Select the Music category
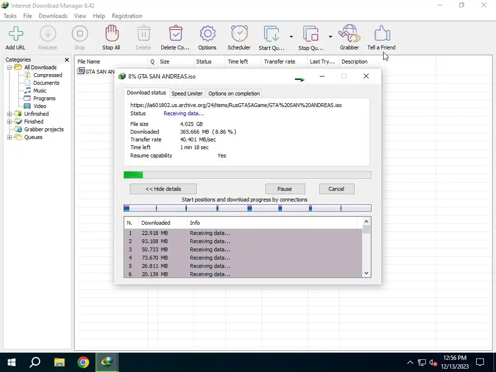The height and width of the screenshot is (372, 496). click(40, 91)
